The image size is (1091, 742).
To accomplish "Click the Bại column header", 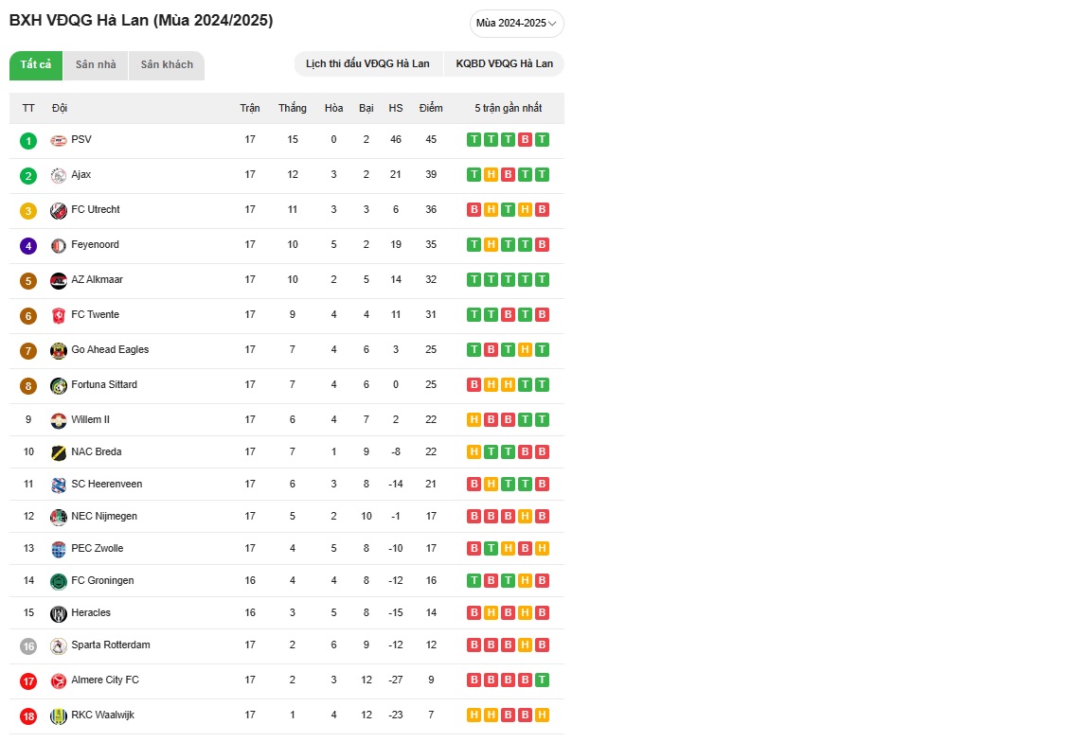I will point(366,108).
